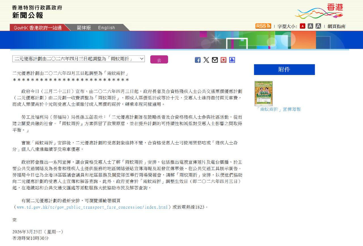Email this news release using the envelope icon
The height and width of the screenshot is (246, 363).
[x=215, y=60]
